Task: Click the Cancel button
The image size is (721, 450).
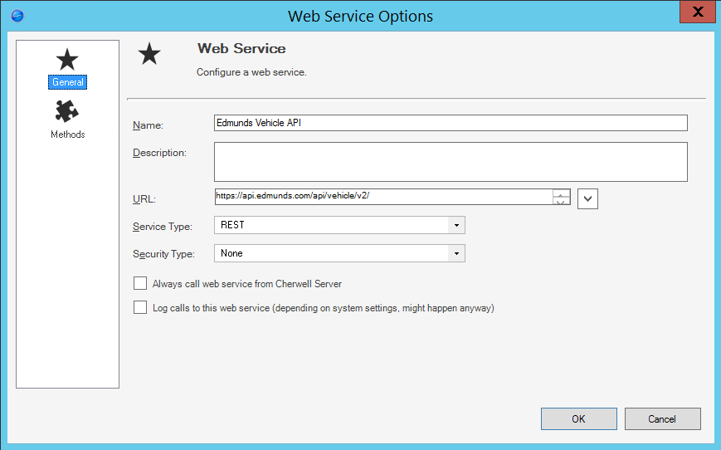Action: (663, 418)
